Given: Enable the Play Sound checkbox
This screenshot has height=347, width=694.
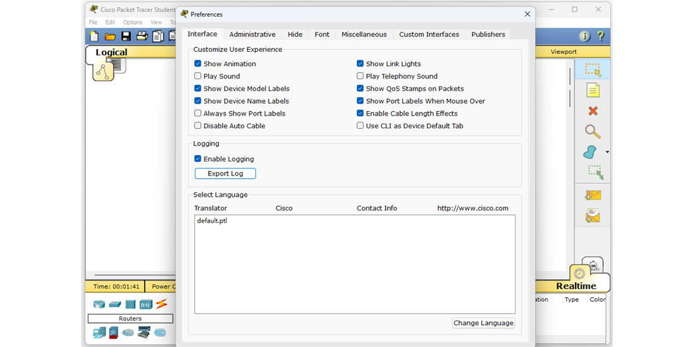Looking at the screenshot, I should (x=198, y=76).
